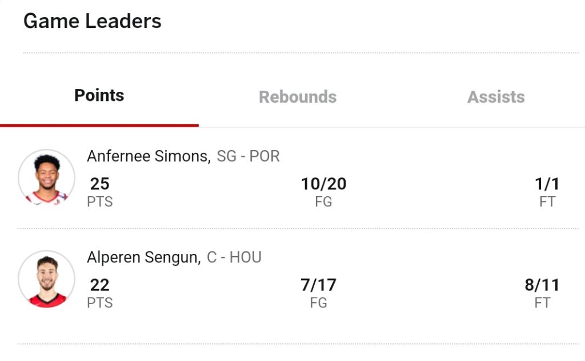Viewport: 585px width, 361px height.
Task: Open Anfernee Simons player name link
Action: [149, 156]
